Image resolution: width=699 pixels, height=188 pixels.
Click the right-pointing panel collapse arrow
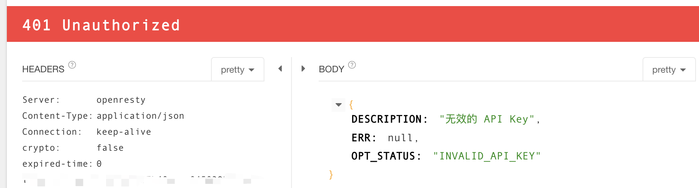[x=303, y=69]
